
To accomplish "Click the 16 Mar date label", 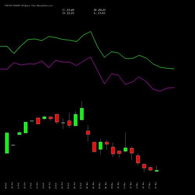I will point(144,186).
